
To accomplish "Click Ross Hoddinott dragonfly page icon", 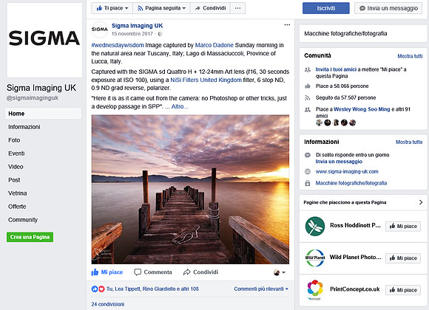I will pos(315,226).
